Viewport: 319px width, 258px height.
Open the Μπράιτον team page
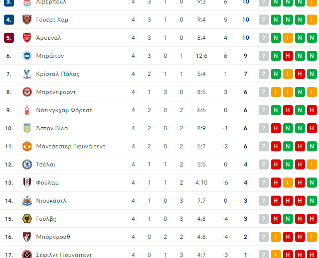click(x=50, y=56)
